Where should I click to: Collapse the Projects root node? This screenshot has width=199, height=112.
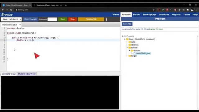coord(122,36)
